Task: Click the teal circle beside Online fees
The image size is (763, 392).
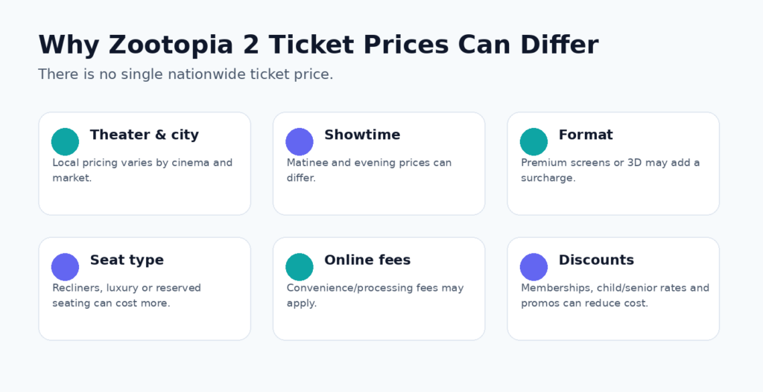Action: click(x=300, y=267)
